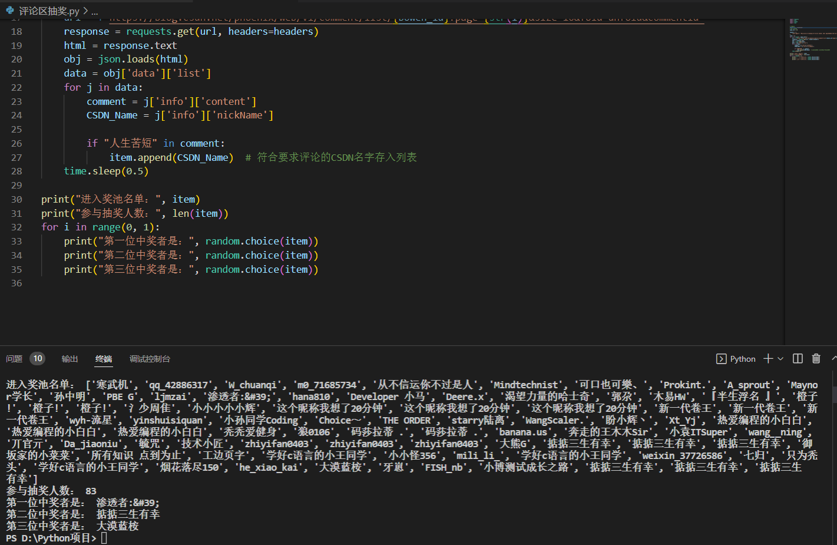Screen dimensions: 837x545
Task: Switch to the 输出 panel tab
Action: pyautogui.click(x=70, y=359)
